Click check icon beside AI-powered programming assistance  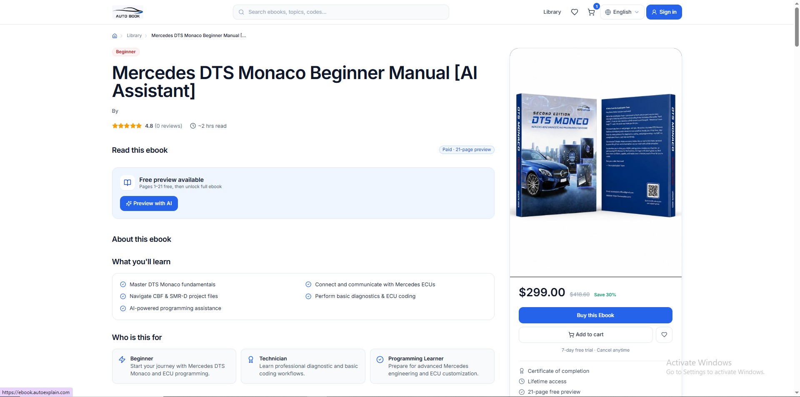click(123, 308)
